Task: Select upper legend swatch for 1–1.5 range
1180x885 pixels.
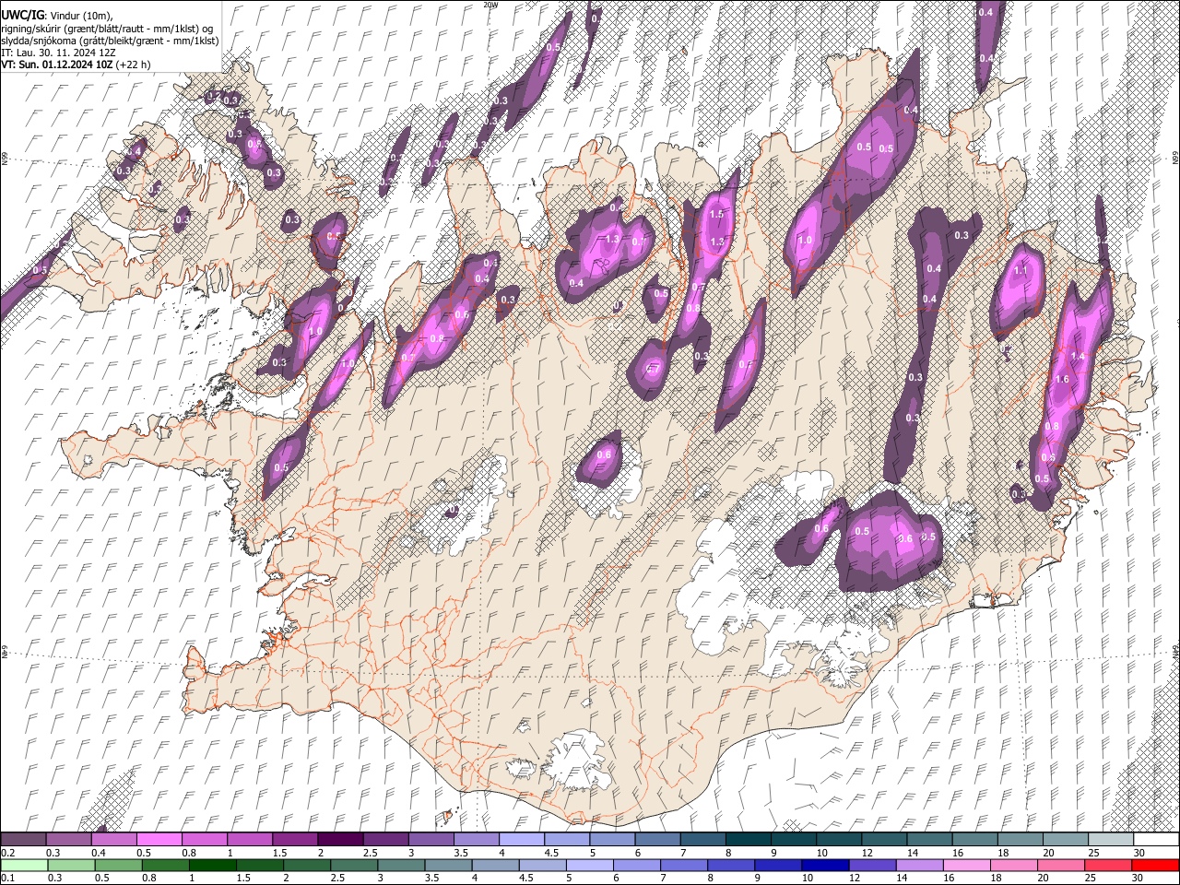Action: point(250,839)
